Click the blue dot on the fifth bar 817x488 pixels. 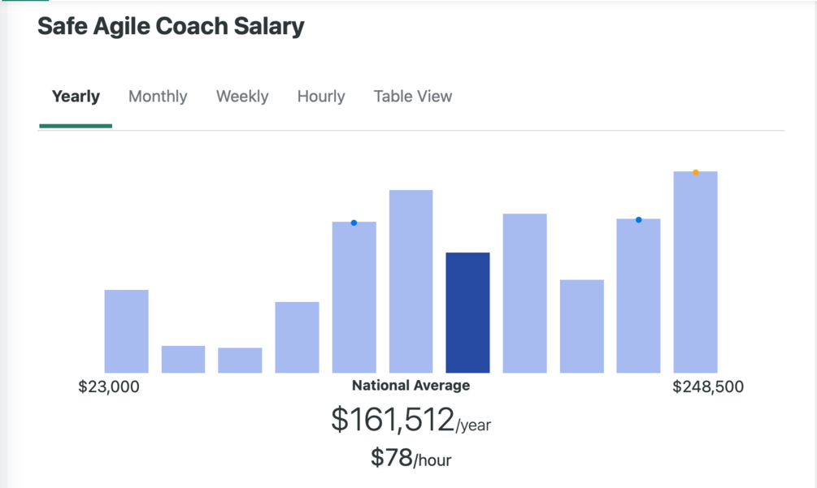click(x=354, y=222)
